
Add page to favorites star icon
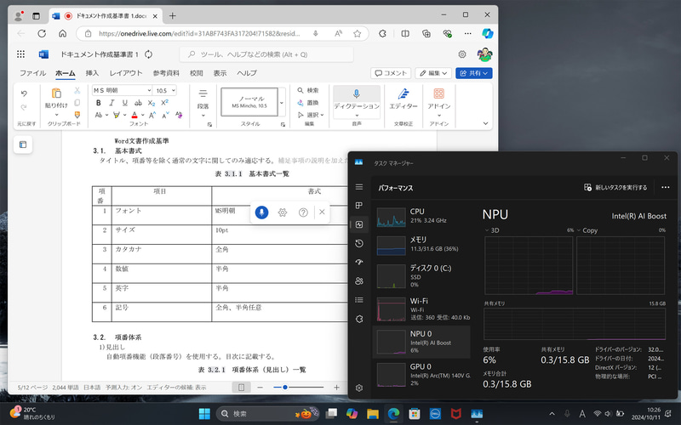click(x=357, y=33)
